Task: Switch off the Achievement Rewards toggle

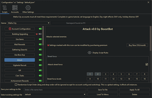Action: coord(41,81)
